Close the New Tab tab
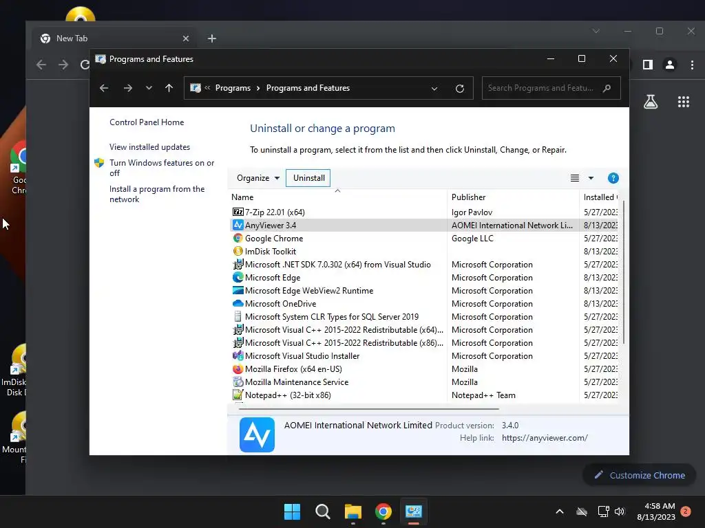 tap(186, 38)
